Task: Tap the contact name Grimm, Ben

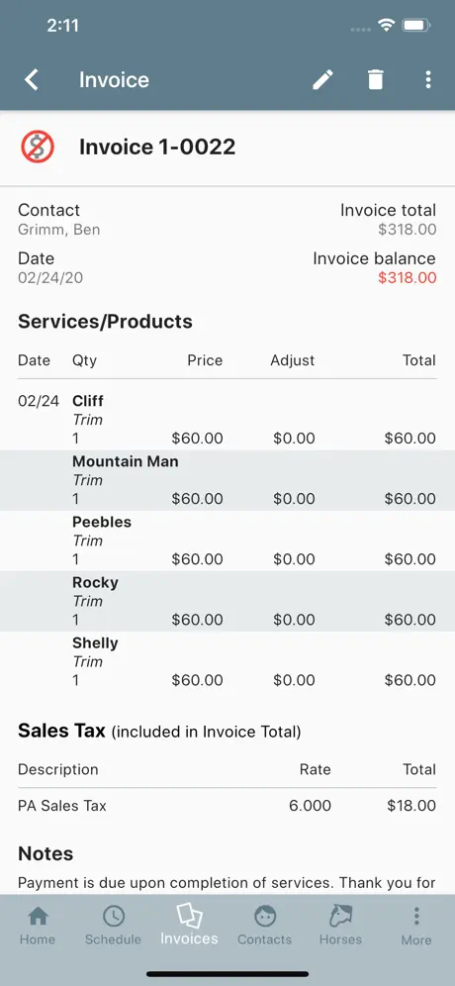Action: pos(59,230)
